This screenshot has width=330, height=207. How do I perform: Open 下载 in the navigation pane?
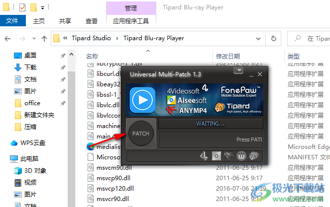pos(30,68)
